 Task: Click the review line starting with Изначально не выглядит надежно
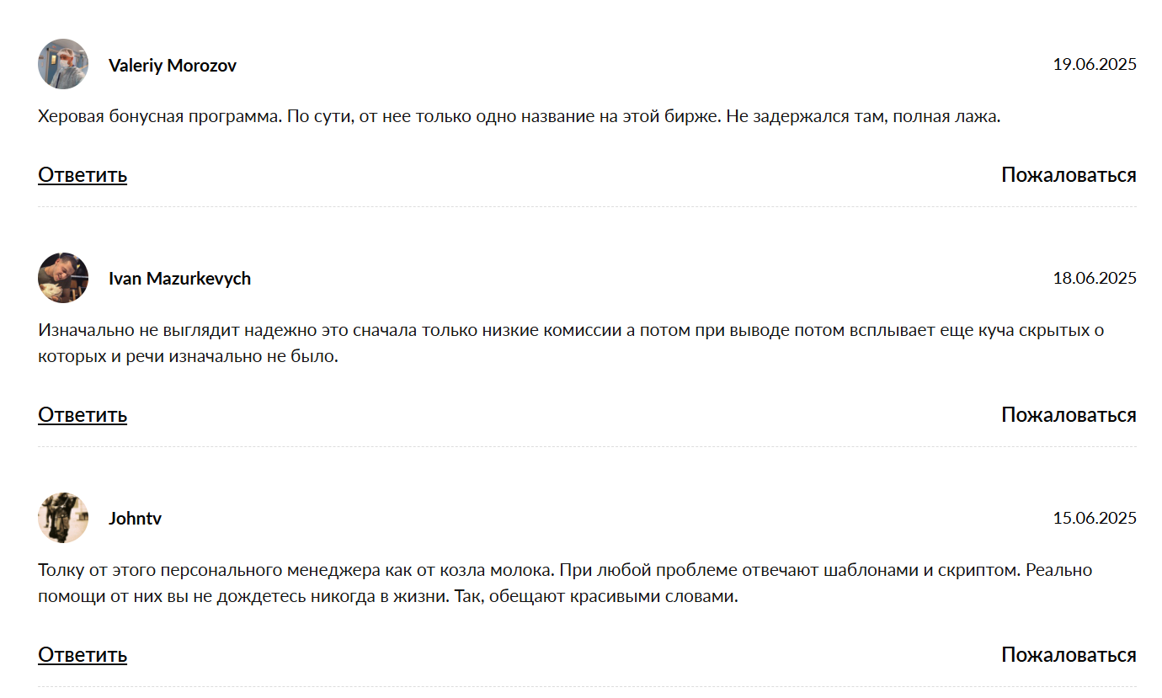(571, 330)
